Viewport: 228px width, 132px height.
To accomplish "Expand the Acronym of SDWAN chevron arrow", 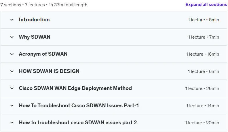I will [x=12, y=54].
